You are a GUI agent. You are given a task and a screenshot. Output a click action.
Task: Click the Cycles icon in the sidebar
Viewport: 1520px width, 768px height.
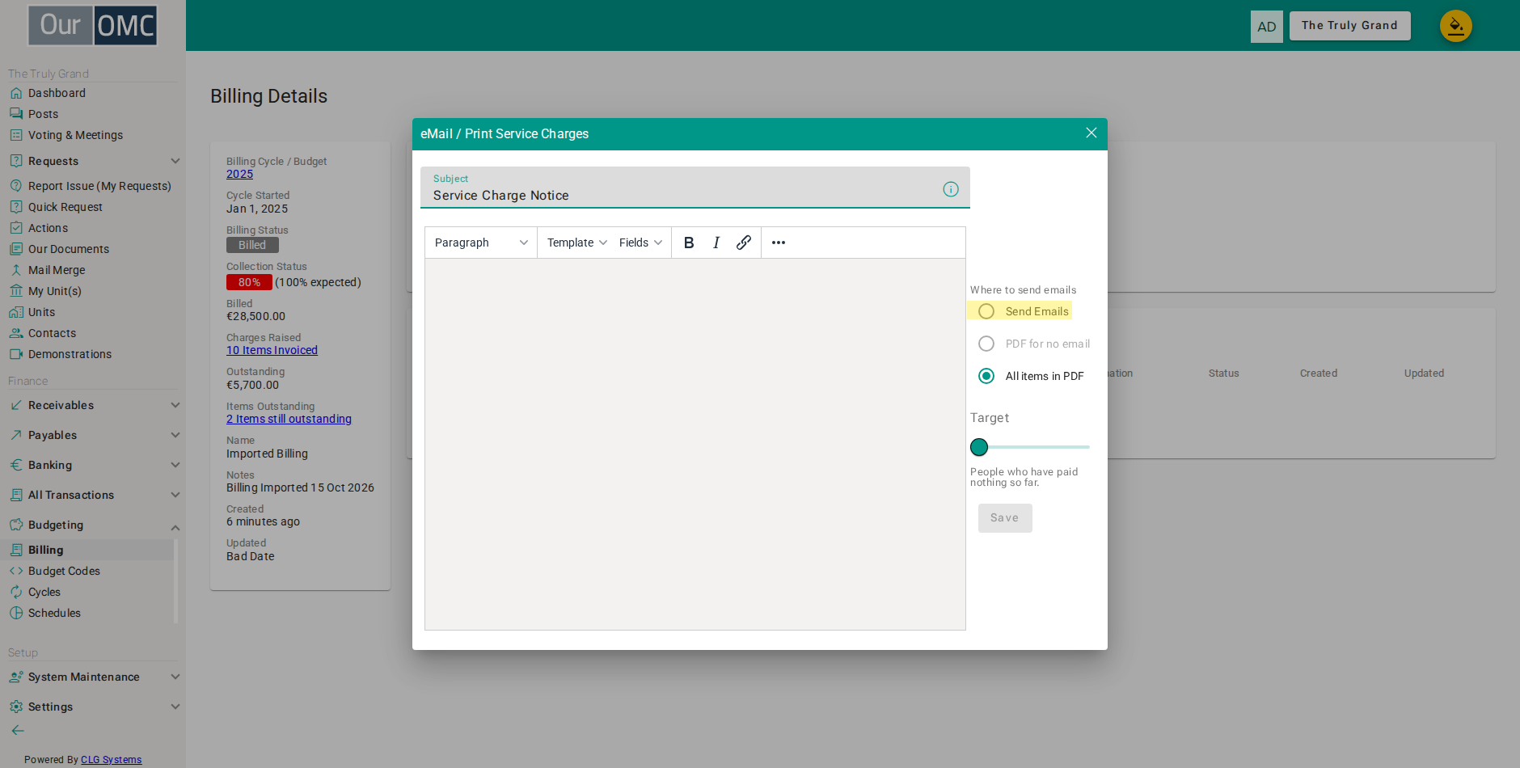coord(16,592)
